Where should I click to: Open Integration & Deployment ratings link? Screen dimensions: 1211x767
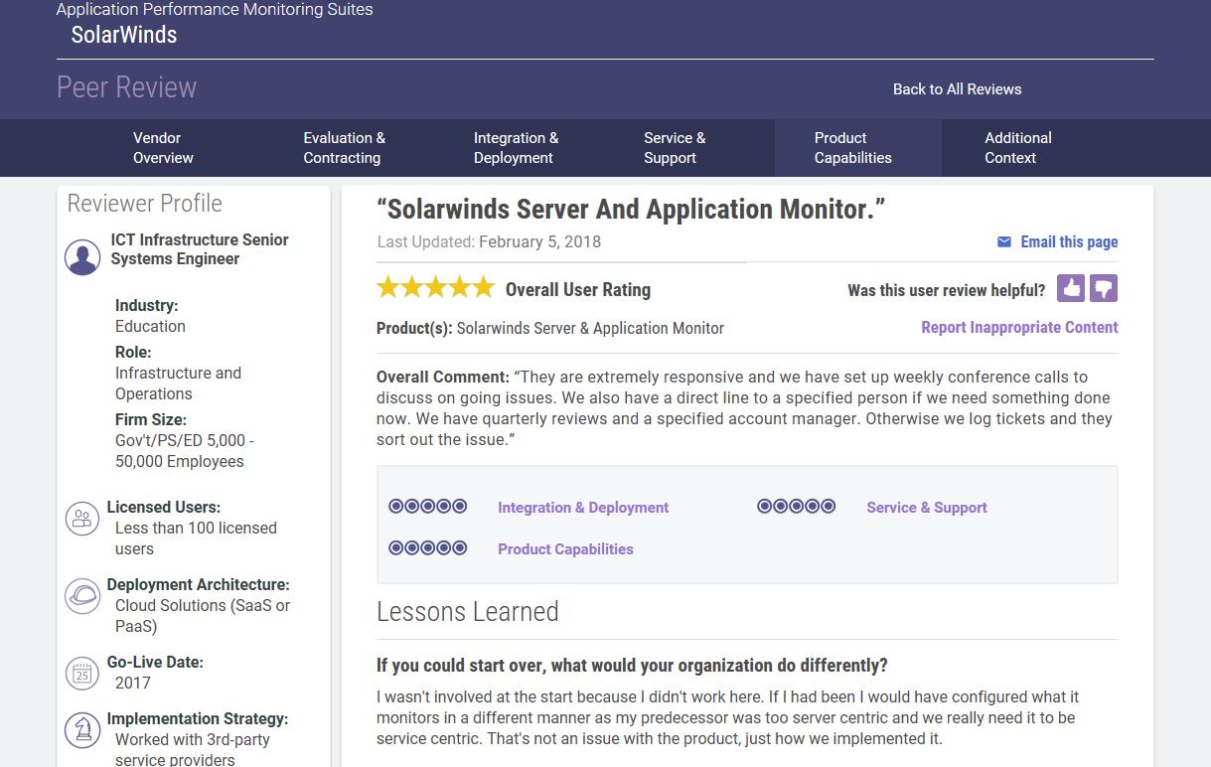(x=583, y=507)
